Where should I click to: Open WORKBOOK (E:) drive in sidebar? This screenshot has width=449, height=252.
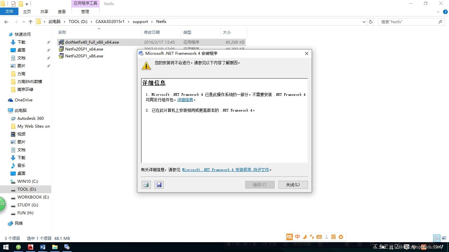tap(33, 197)
